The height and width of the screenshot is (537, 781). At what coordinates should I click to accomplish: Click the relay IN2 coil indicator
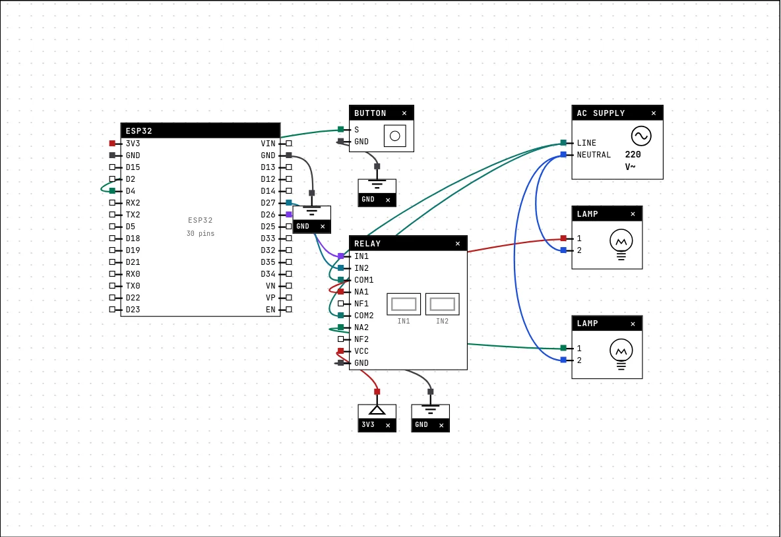[x=443, y=304]
